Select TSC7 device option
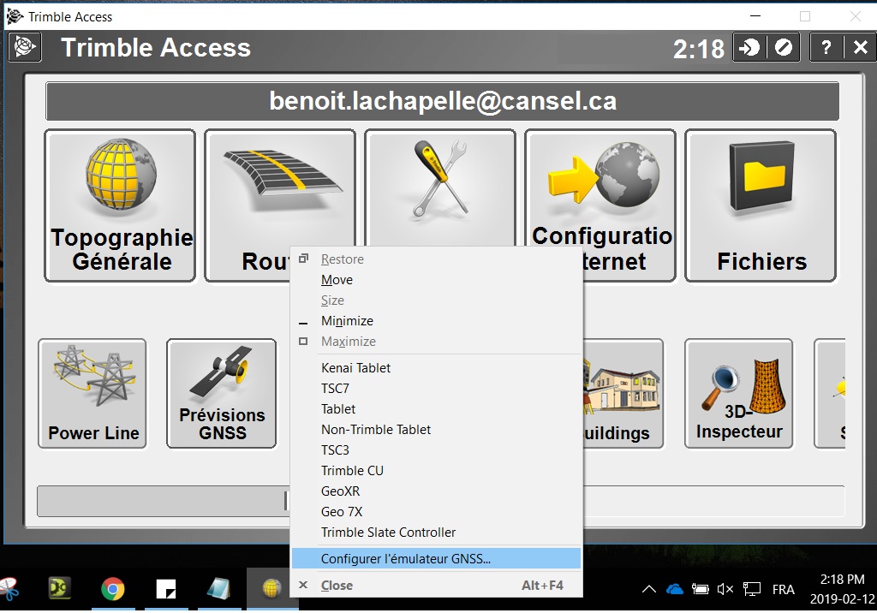877x613 pixels. point(436,388)
